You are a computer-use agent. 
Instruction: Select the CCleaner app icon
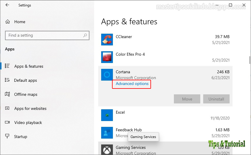pos(107,40)
